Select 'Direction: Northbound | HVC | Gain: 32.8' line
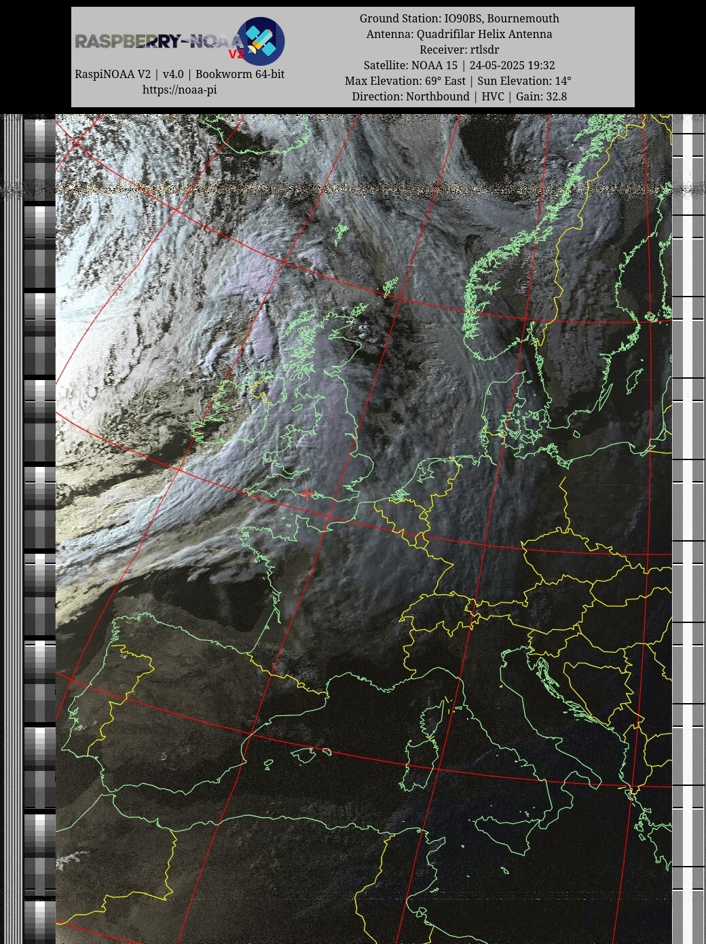Screen dimensions: 706x944 [459, 96]
